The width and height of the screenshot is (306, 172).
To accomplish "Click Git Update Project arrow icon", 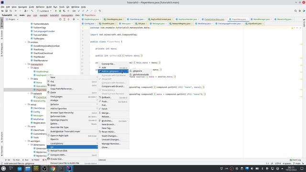I will click(79, 11).
